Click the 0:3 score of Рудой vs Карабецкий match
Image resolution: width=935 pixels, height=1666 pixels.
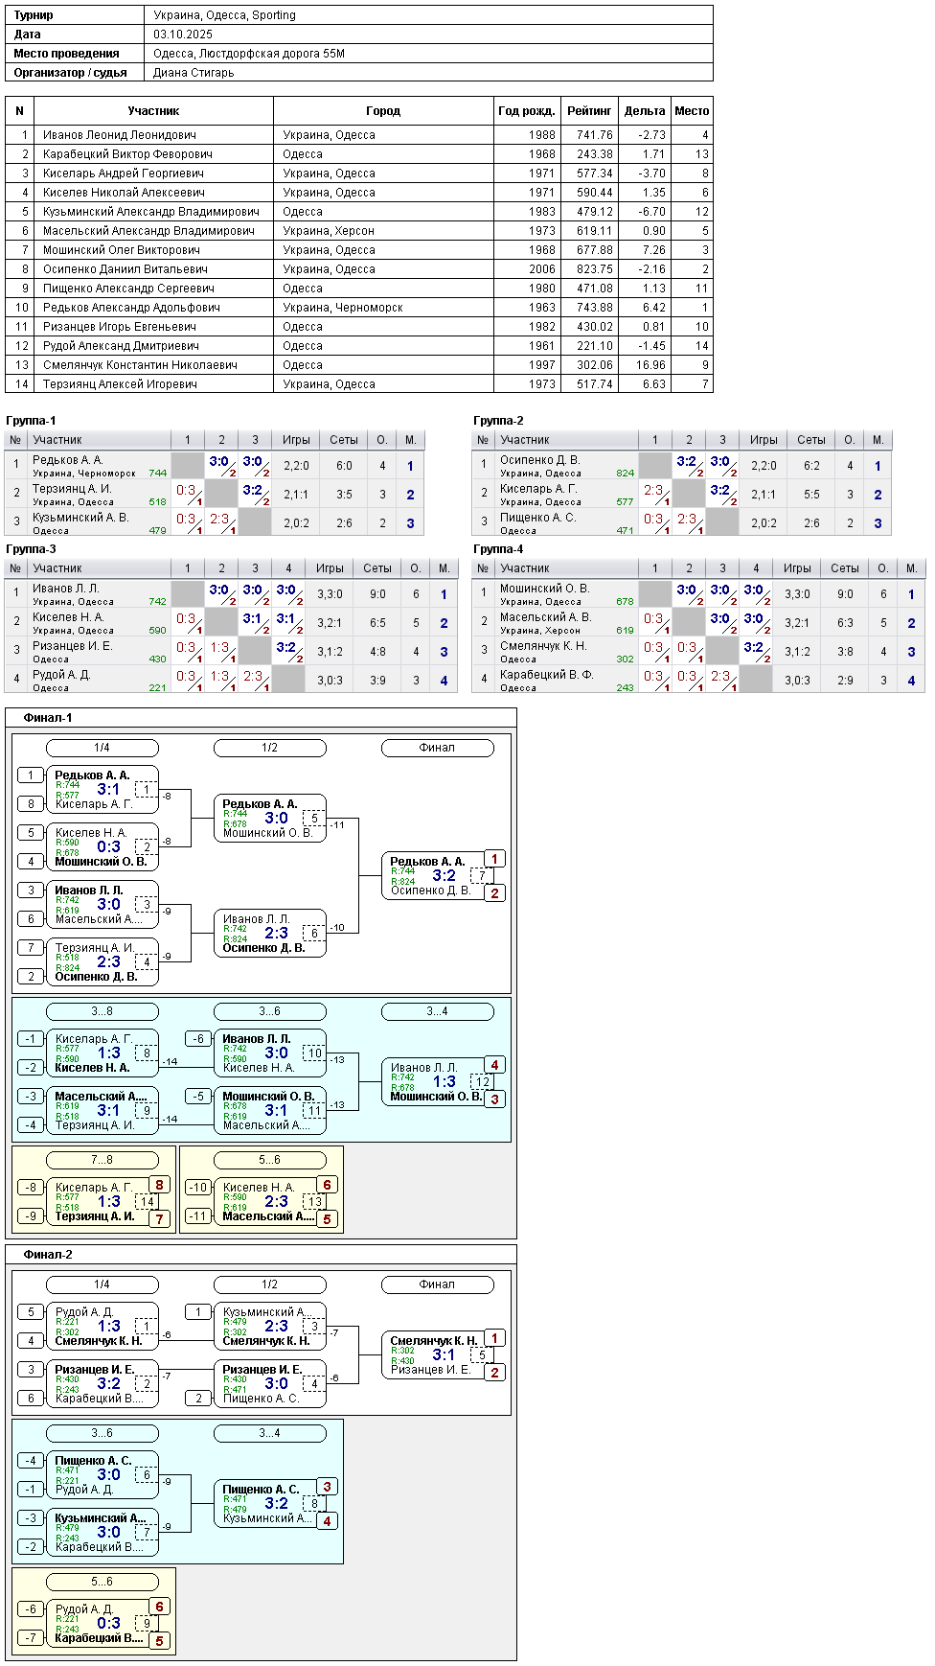[x=109, y=1623]
